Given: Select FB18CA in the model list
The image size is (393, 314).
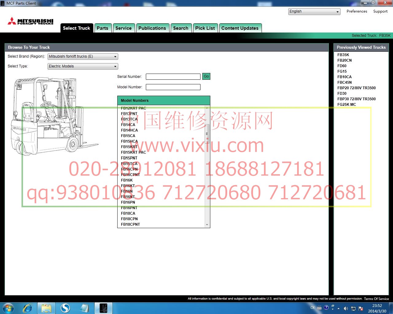Looking at the screenshot, I should (128, 213).
